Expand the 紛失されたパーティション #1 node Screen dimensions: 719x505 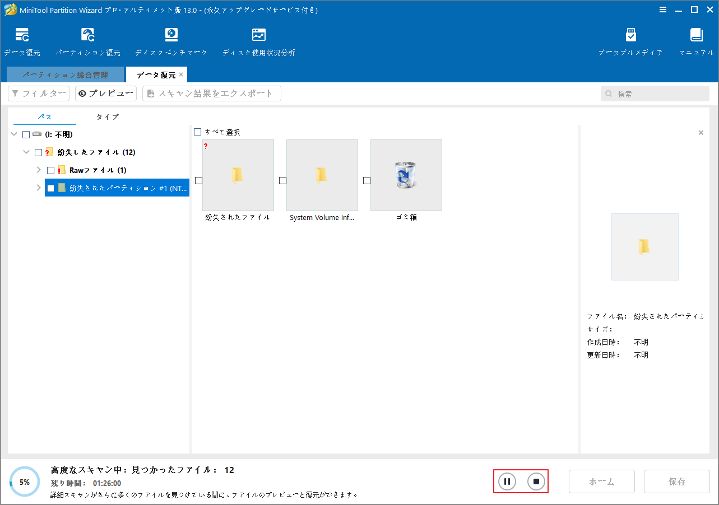pyautogui.click(x=38, y=187)
